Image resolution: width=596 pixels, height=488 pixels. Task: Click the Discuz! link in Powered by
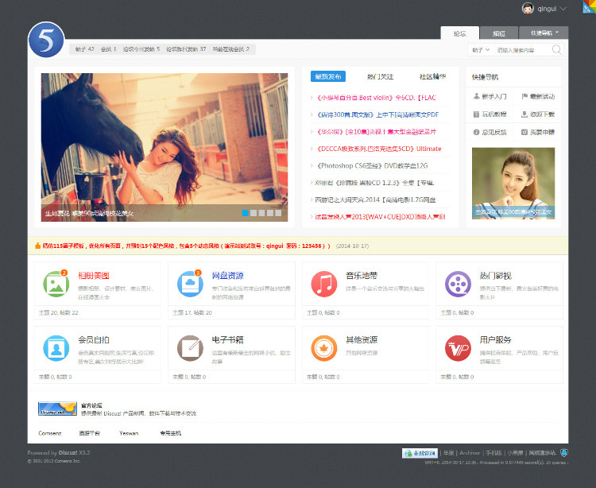pos(68,453)
